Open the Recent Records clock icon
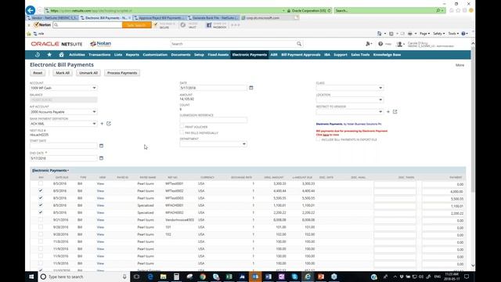 (38, 55)
